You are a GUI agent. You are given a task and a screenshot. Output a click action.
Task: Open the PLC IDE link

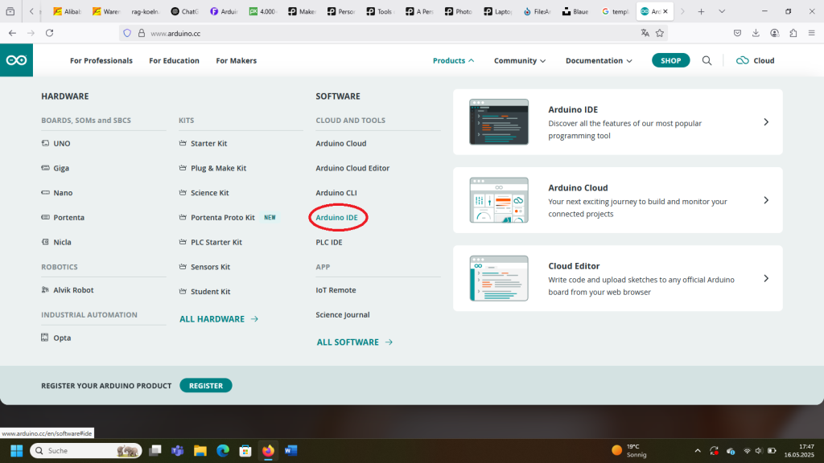(x=329, y=242)
